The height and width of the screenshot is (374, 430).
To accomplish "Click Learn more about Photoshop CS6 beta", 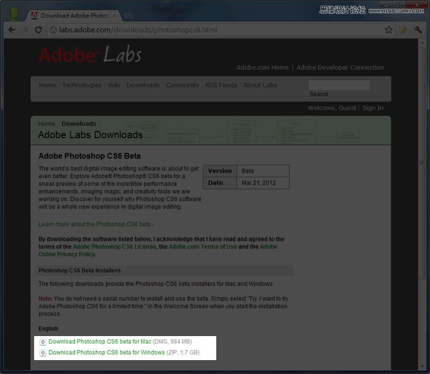I will (95, 224).
